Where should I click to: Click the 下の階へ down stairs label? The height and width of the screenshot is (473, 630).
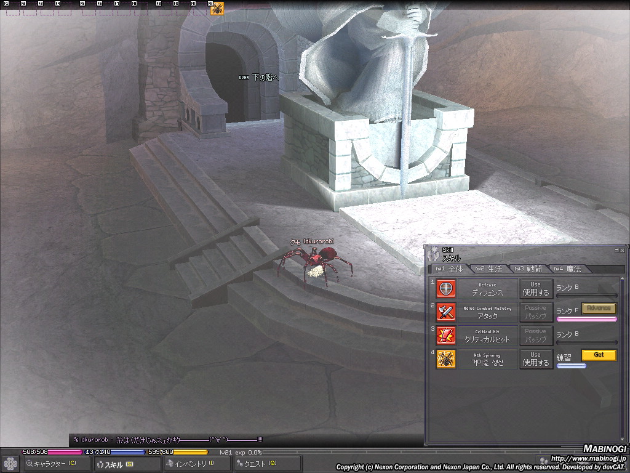tap(265, 77)
